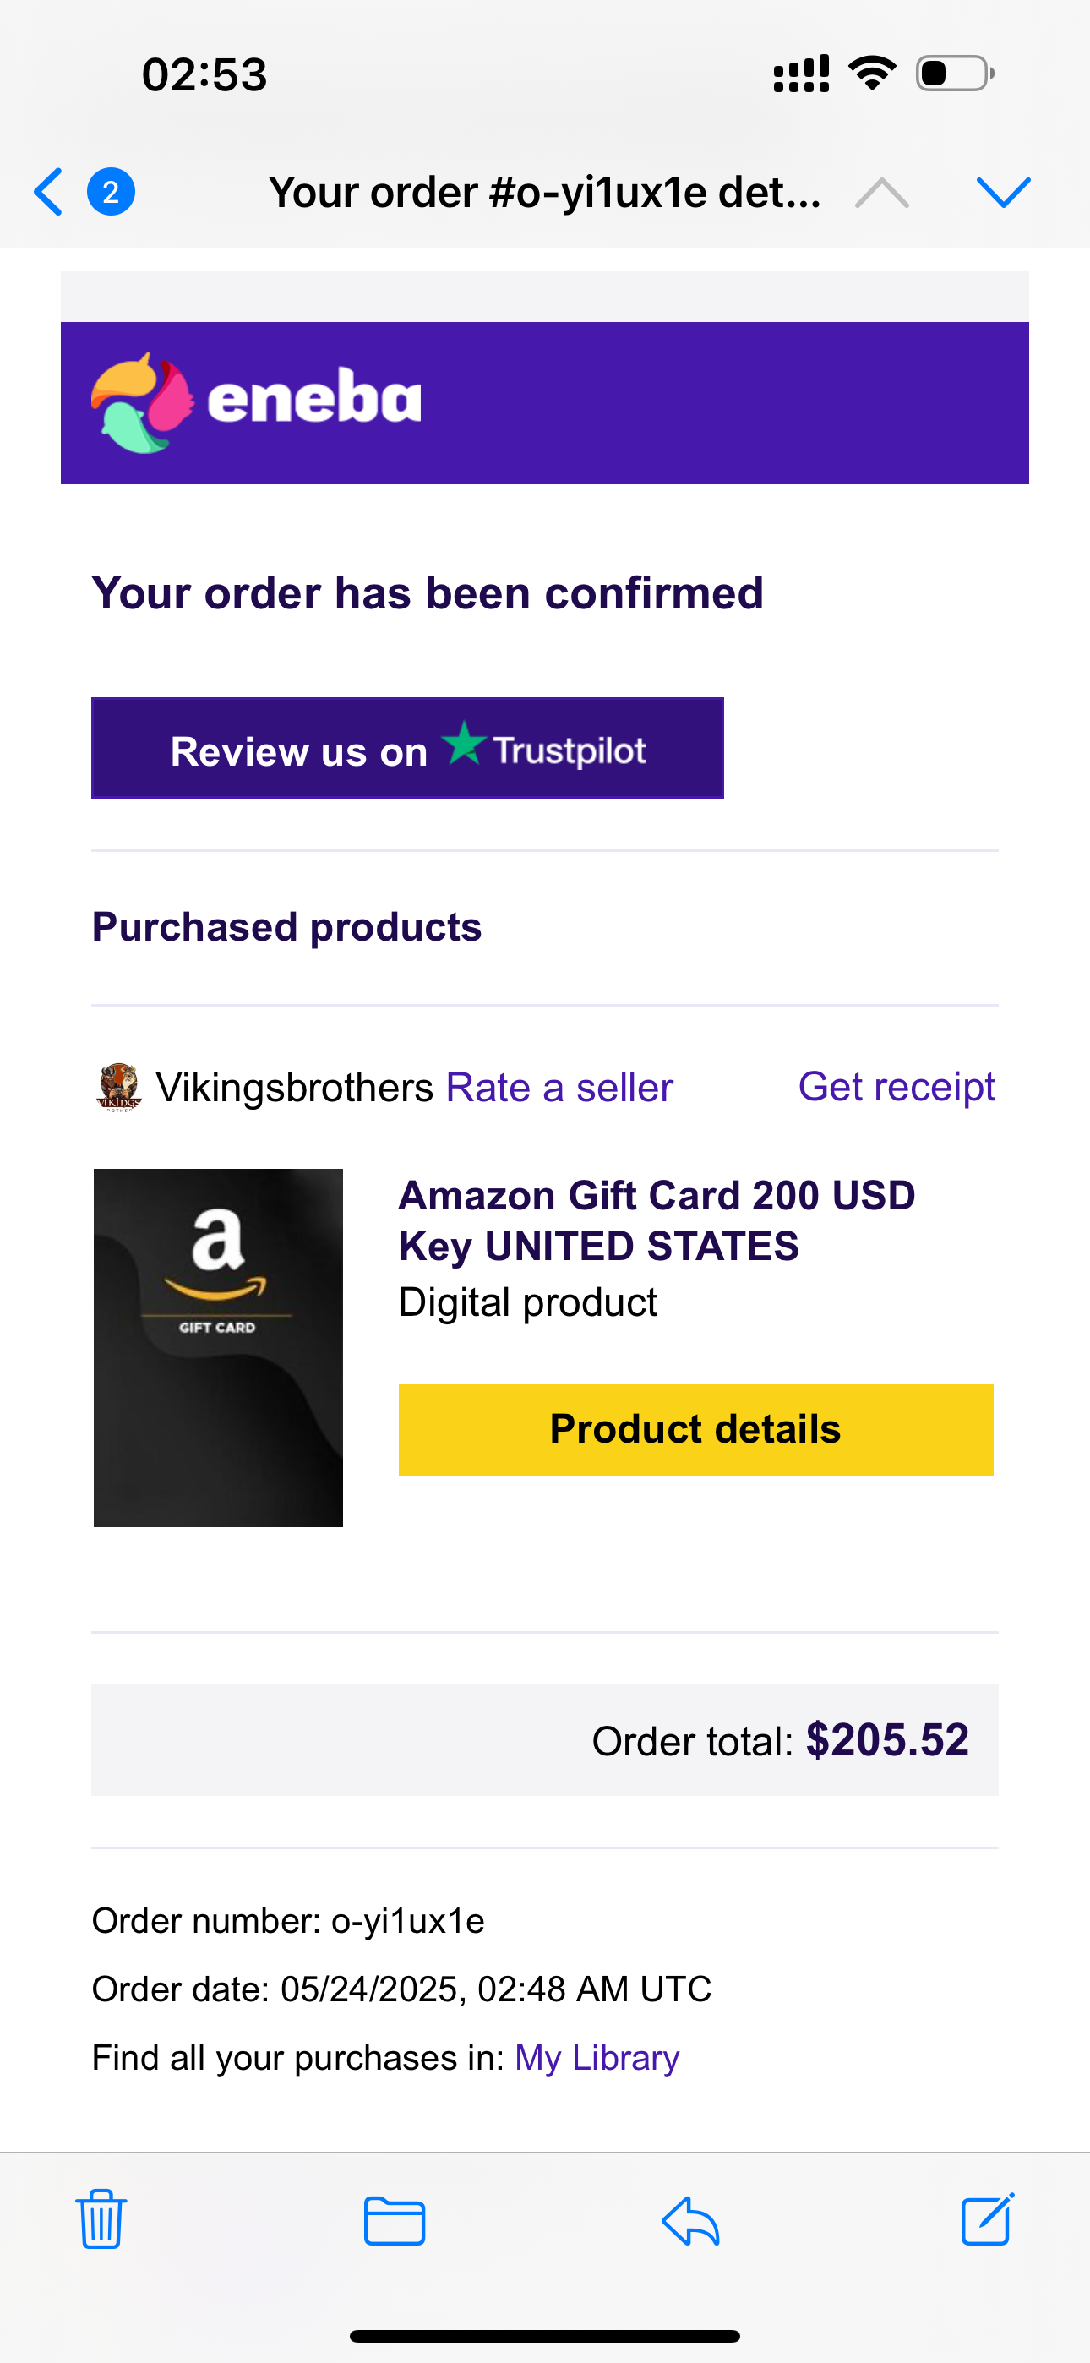
Task: Tap the blue unread count badge
Action: pos(111,192)
